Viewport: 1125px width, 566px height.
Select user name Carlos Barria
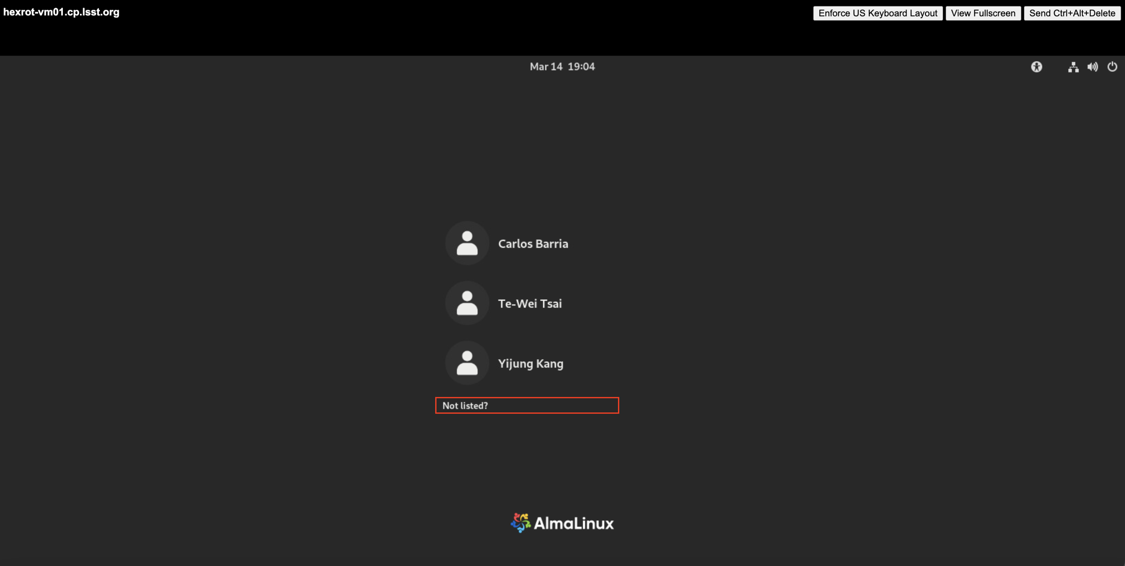(533, 244)
